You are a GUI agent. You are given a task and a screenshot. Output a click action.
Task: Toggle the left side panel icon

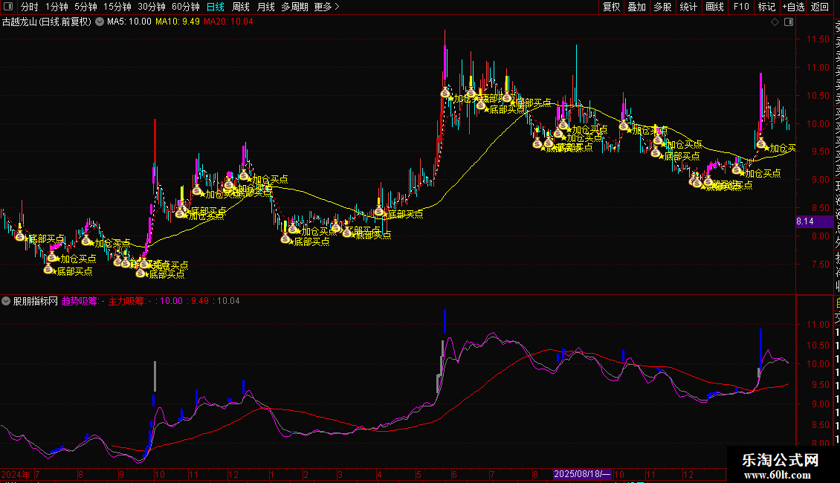click(8, 7)
